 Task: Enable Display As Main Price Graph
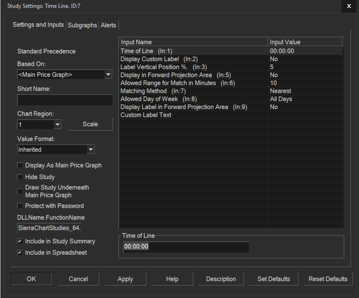point(20,165)
